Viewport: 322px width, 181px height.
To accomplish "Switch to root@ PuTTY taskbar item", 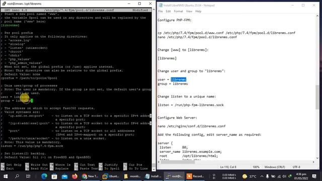I will 174,176.
